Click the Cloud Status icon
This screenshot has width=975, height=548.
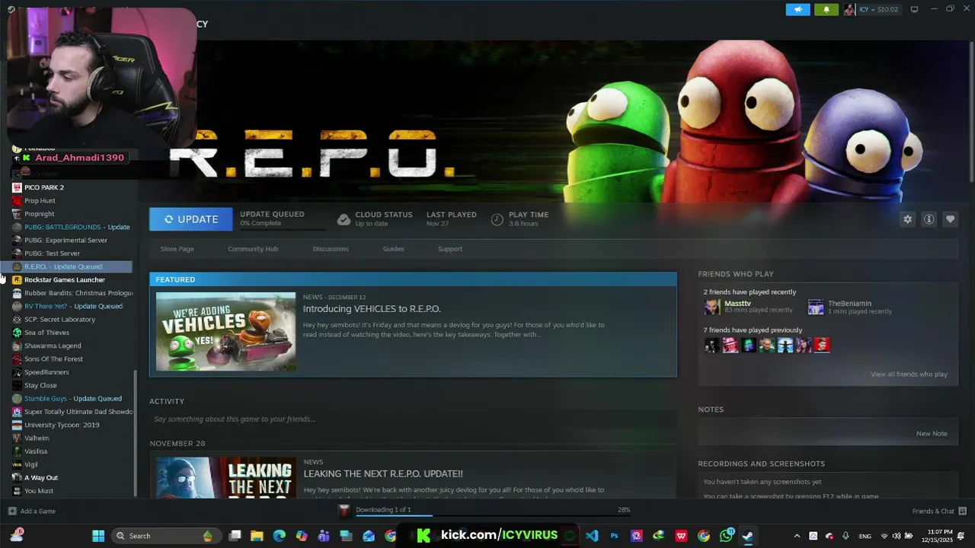pos(344,219)
